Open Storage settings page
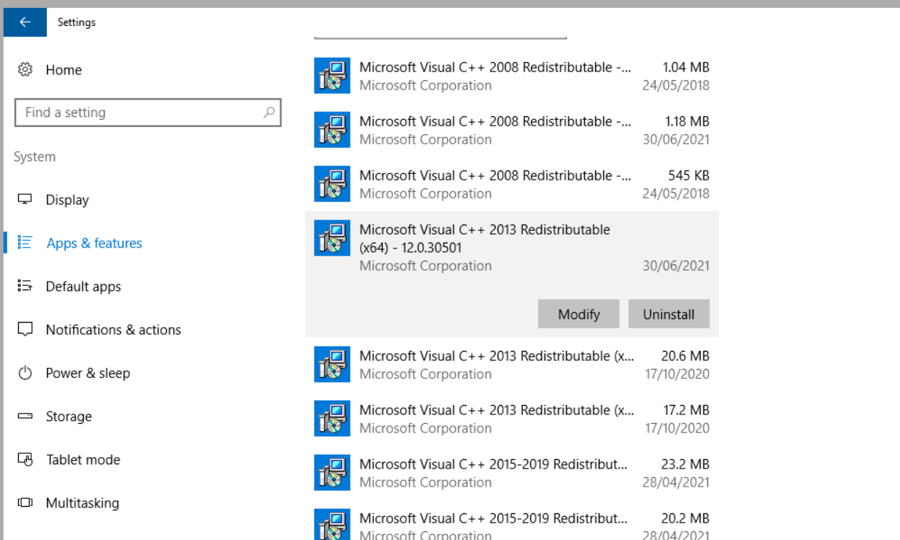This screenshot has height=540, width=900. tap(142, 417)
